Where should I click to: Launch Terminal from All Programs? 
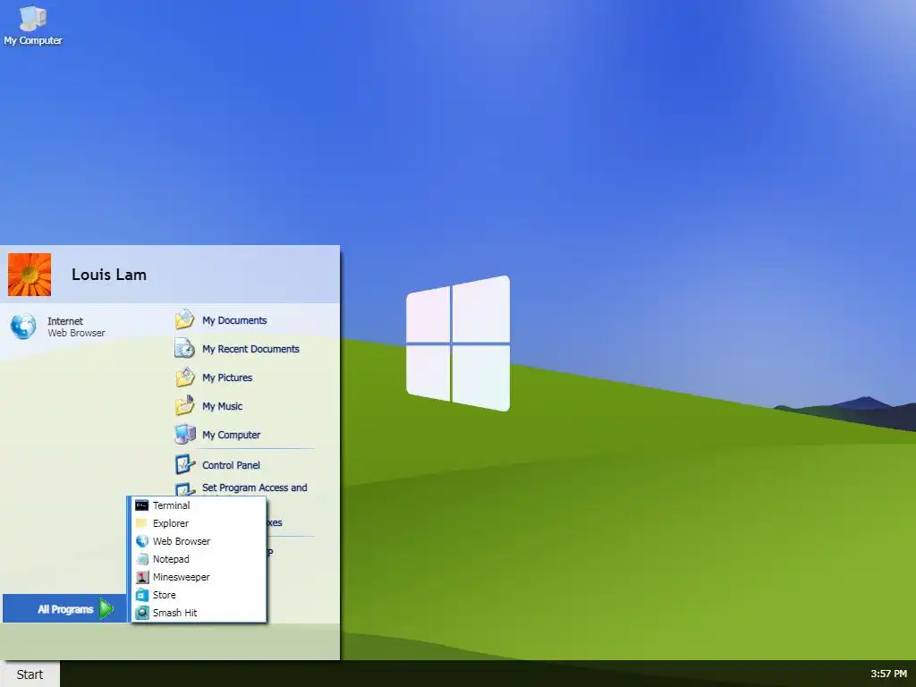coord(171,505)
